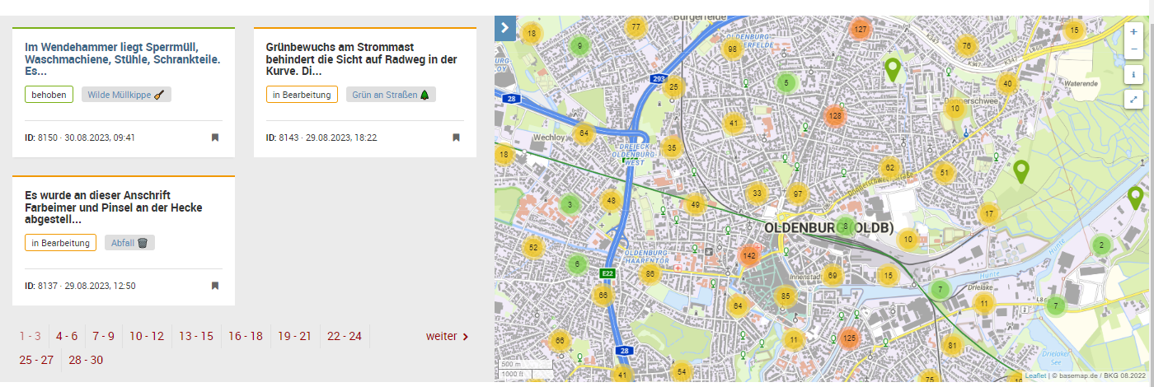The image size is (1154, 387).
Task: Click the green cluster marker 8
Action: tap(845, 226)
